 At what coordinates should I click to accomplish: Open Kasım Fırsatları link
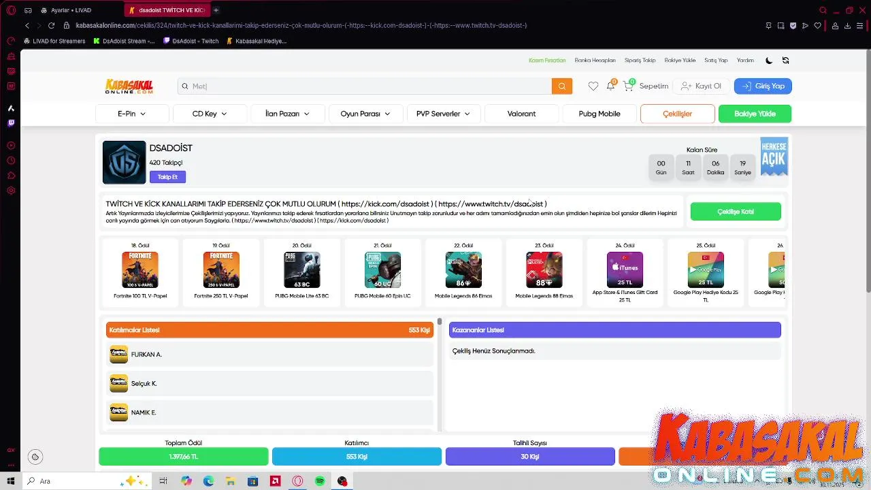(x=547, y=61)
